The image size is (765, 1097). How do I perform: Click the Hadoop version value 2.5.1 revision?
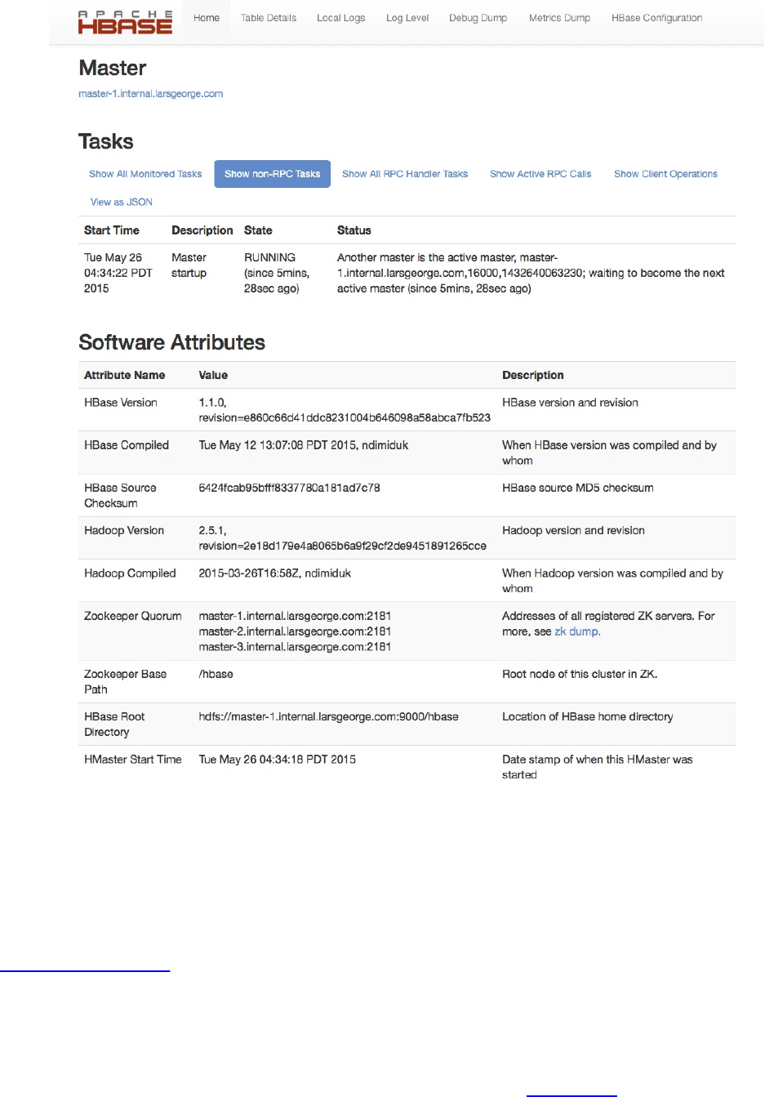click(x=343, y=537)
